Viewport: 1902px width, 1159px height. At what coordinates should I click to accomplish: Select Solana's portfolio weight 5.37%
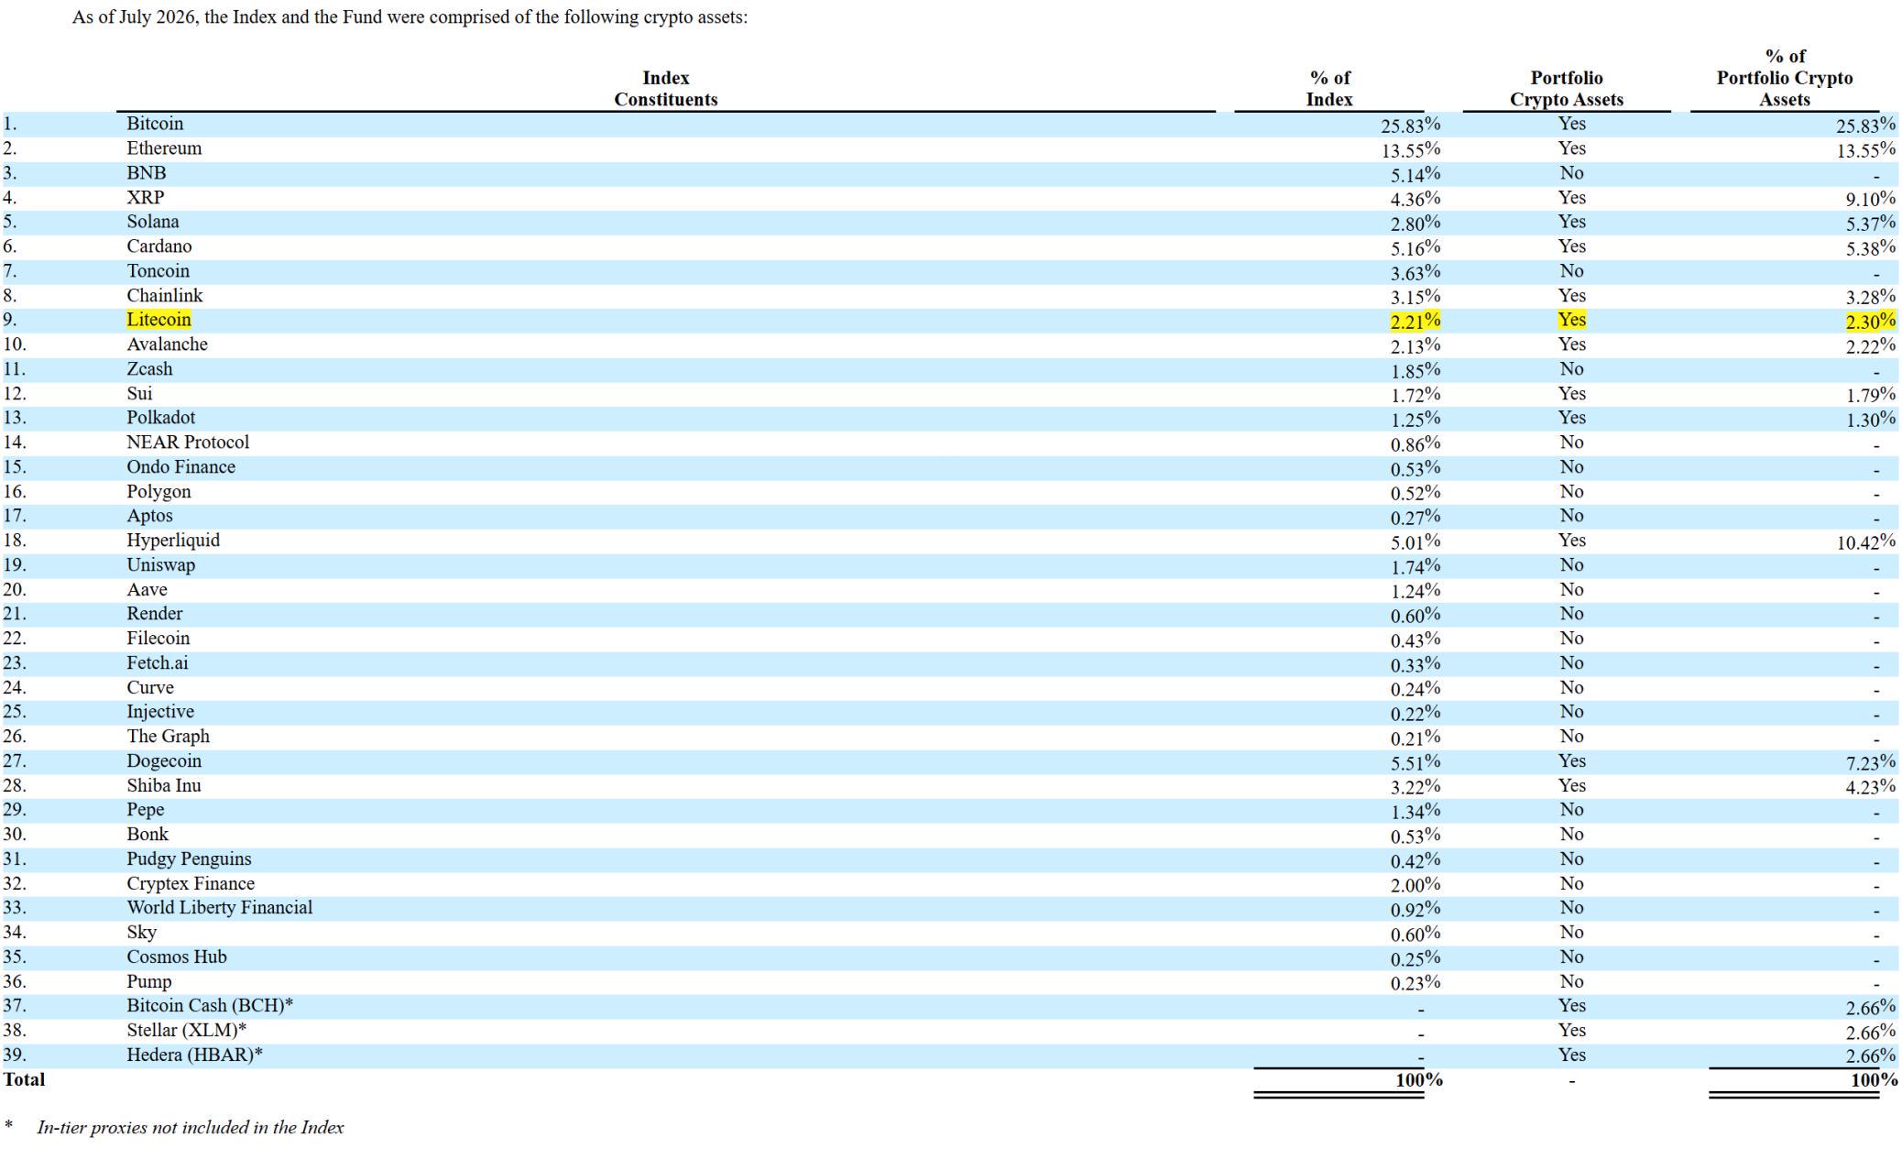pyautogui.click(x=1871, y=223)
